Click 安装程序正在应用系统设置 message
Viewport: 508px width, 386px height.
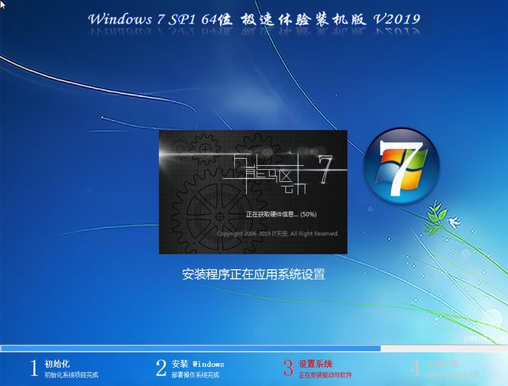259,274
